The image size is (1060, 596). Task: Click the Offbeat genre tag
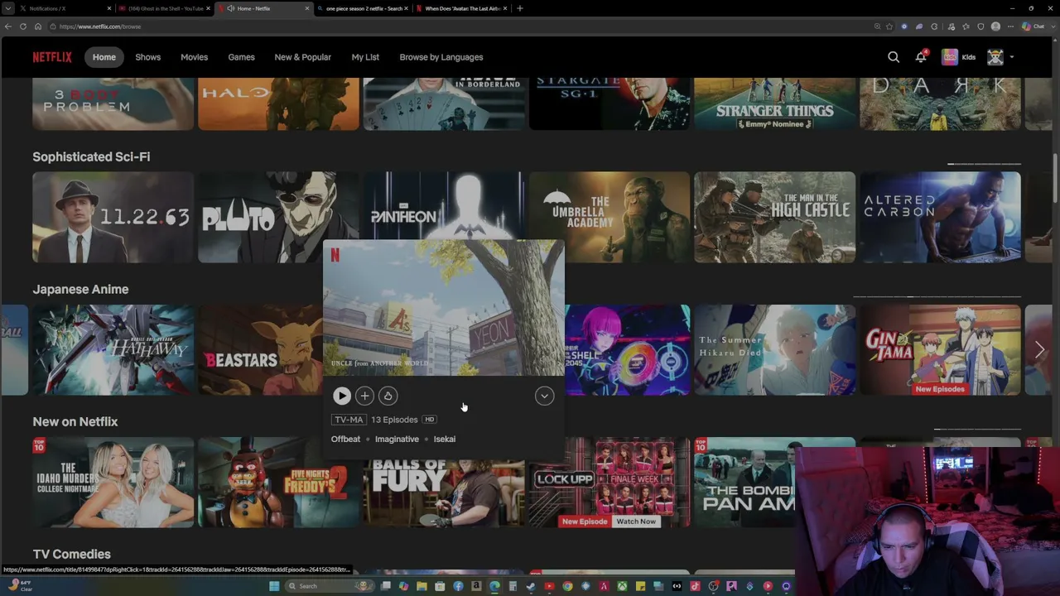pos(346,439)
